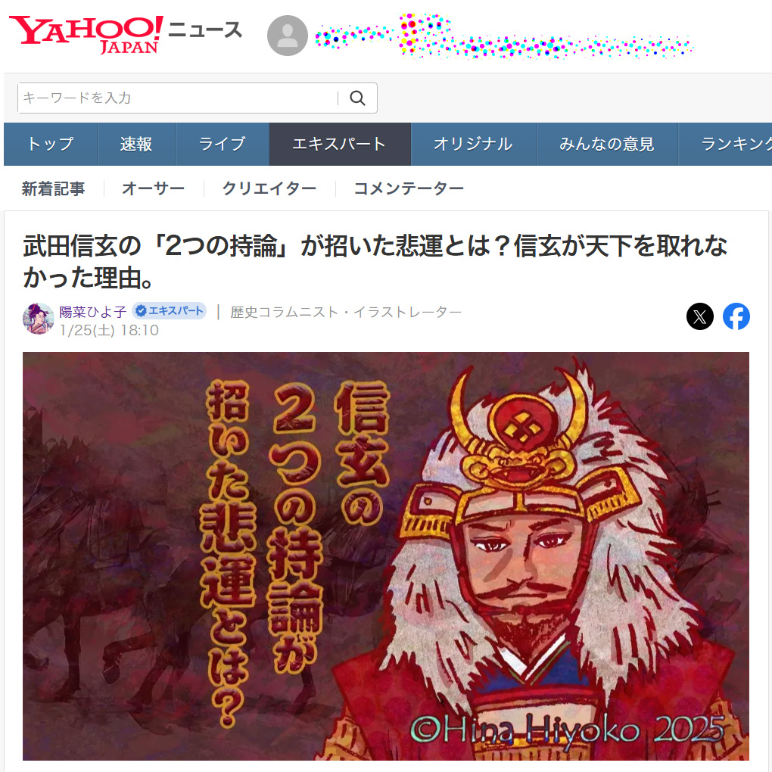Click the 新着記事 sub-menu link
The width and height of the screenshot is (772, 772).
pyautogui.click(x=53, y=188)
